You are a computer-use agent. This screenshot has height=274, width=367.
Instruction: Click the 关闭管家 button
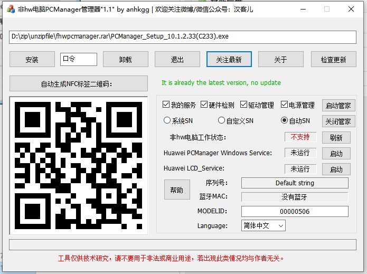[x=338, y=121]
